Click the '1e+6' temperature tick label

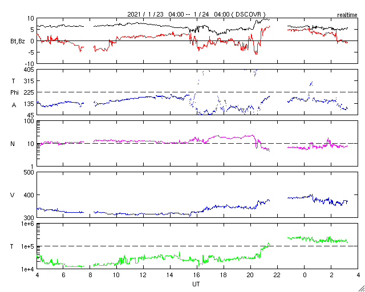click(x=27, y=224)
